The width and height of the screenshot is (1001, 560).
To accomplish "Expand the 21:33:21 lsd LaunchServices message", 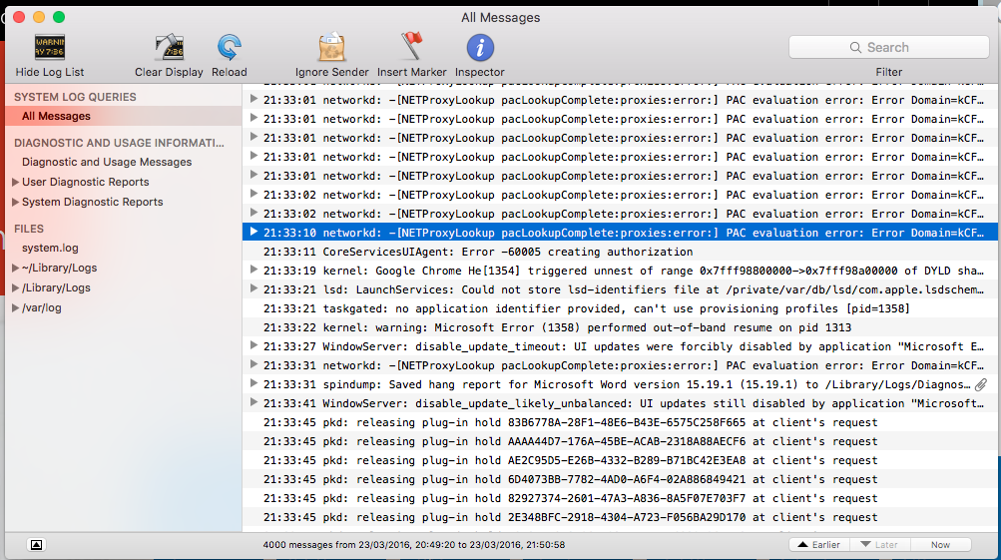I will 253,288.
